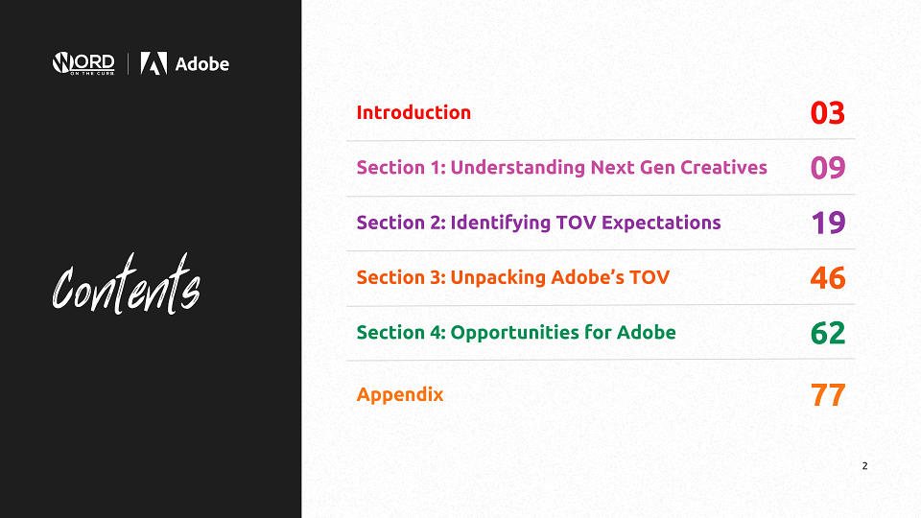The width and height of the screenshot is (921, 518).
Task: Open Section 2: Identifying TOV Expectations
Action: pyautogui.click(x=538, y=223)
